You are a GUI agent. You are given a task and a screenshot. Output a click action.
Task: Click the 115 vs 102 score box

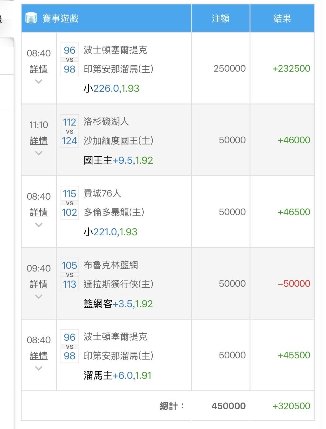[x=70, y=203]
